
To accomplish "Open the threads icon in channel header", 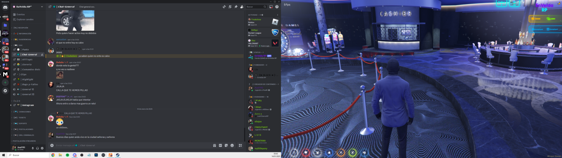I will 224,7.
